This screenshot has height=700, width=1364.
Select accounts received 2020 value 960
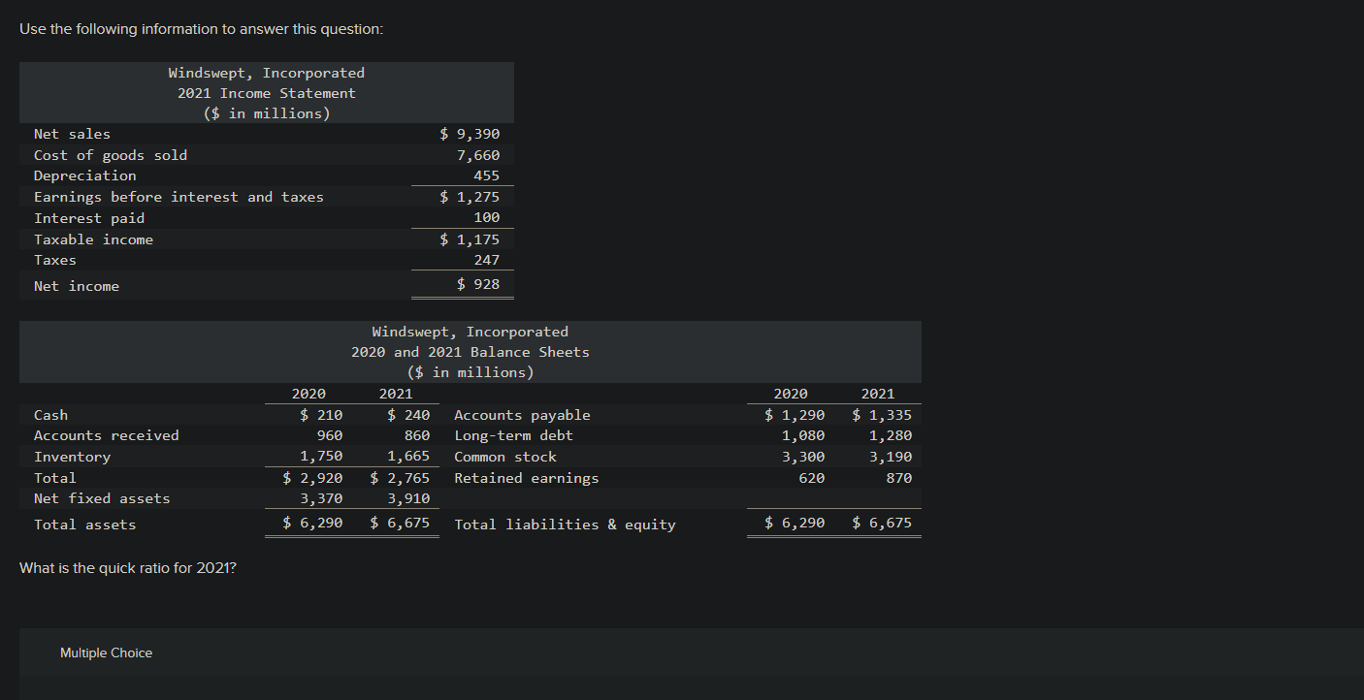click(330, 435)
